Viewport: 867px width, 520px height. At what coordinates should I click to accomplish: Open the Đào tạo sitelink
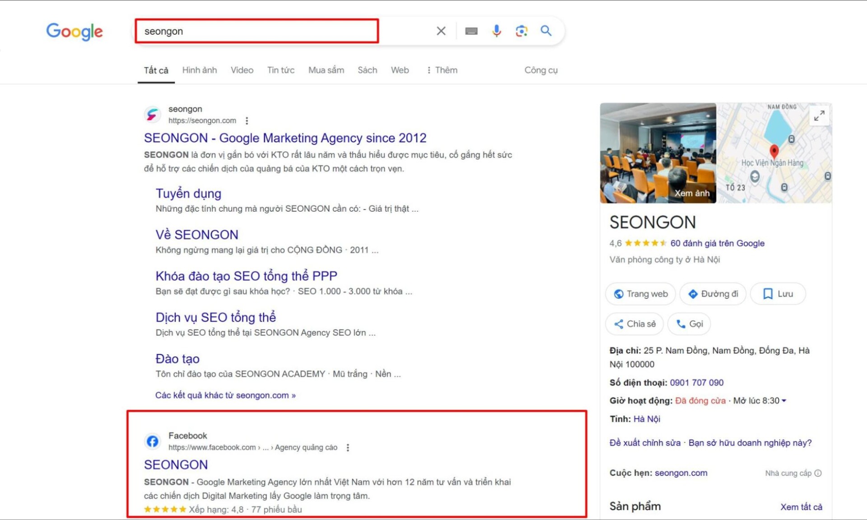pyautogui.click(x=177, y=359)
